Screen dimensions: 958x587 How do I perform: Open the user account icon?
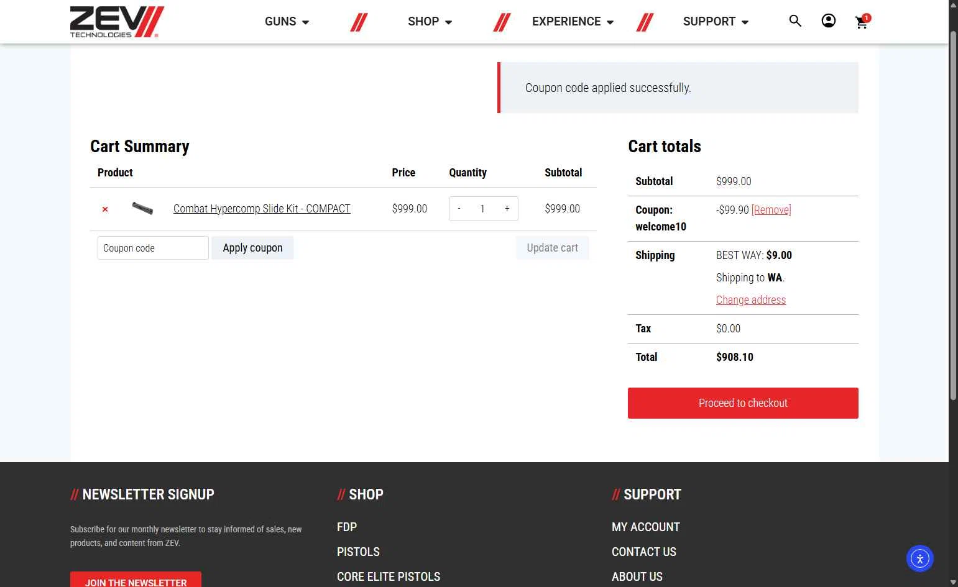pos(829,21)
